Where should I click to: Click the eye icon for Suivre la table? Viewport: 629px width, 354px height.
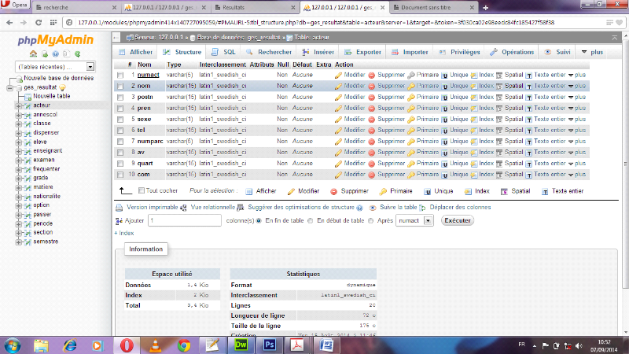[373, 208]
